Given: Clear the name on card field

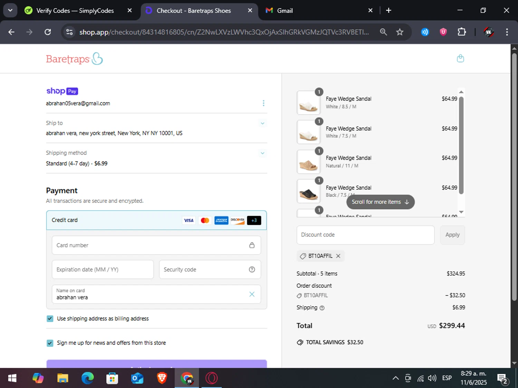Looking at the screenshot, I should (252, 294).
